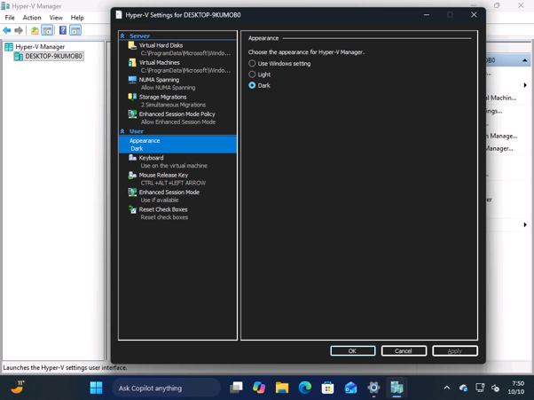Select the Dark appearance option
Image resolution: width=534 pixels, height=400 pixels.
[x=252, y=85]
